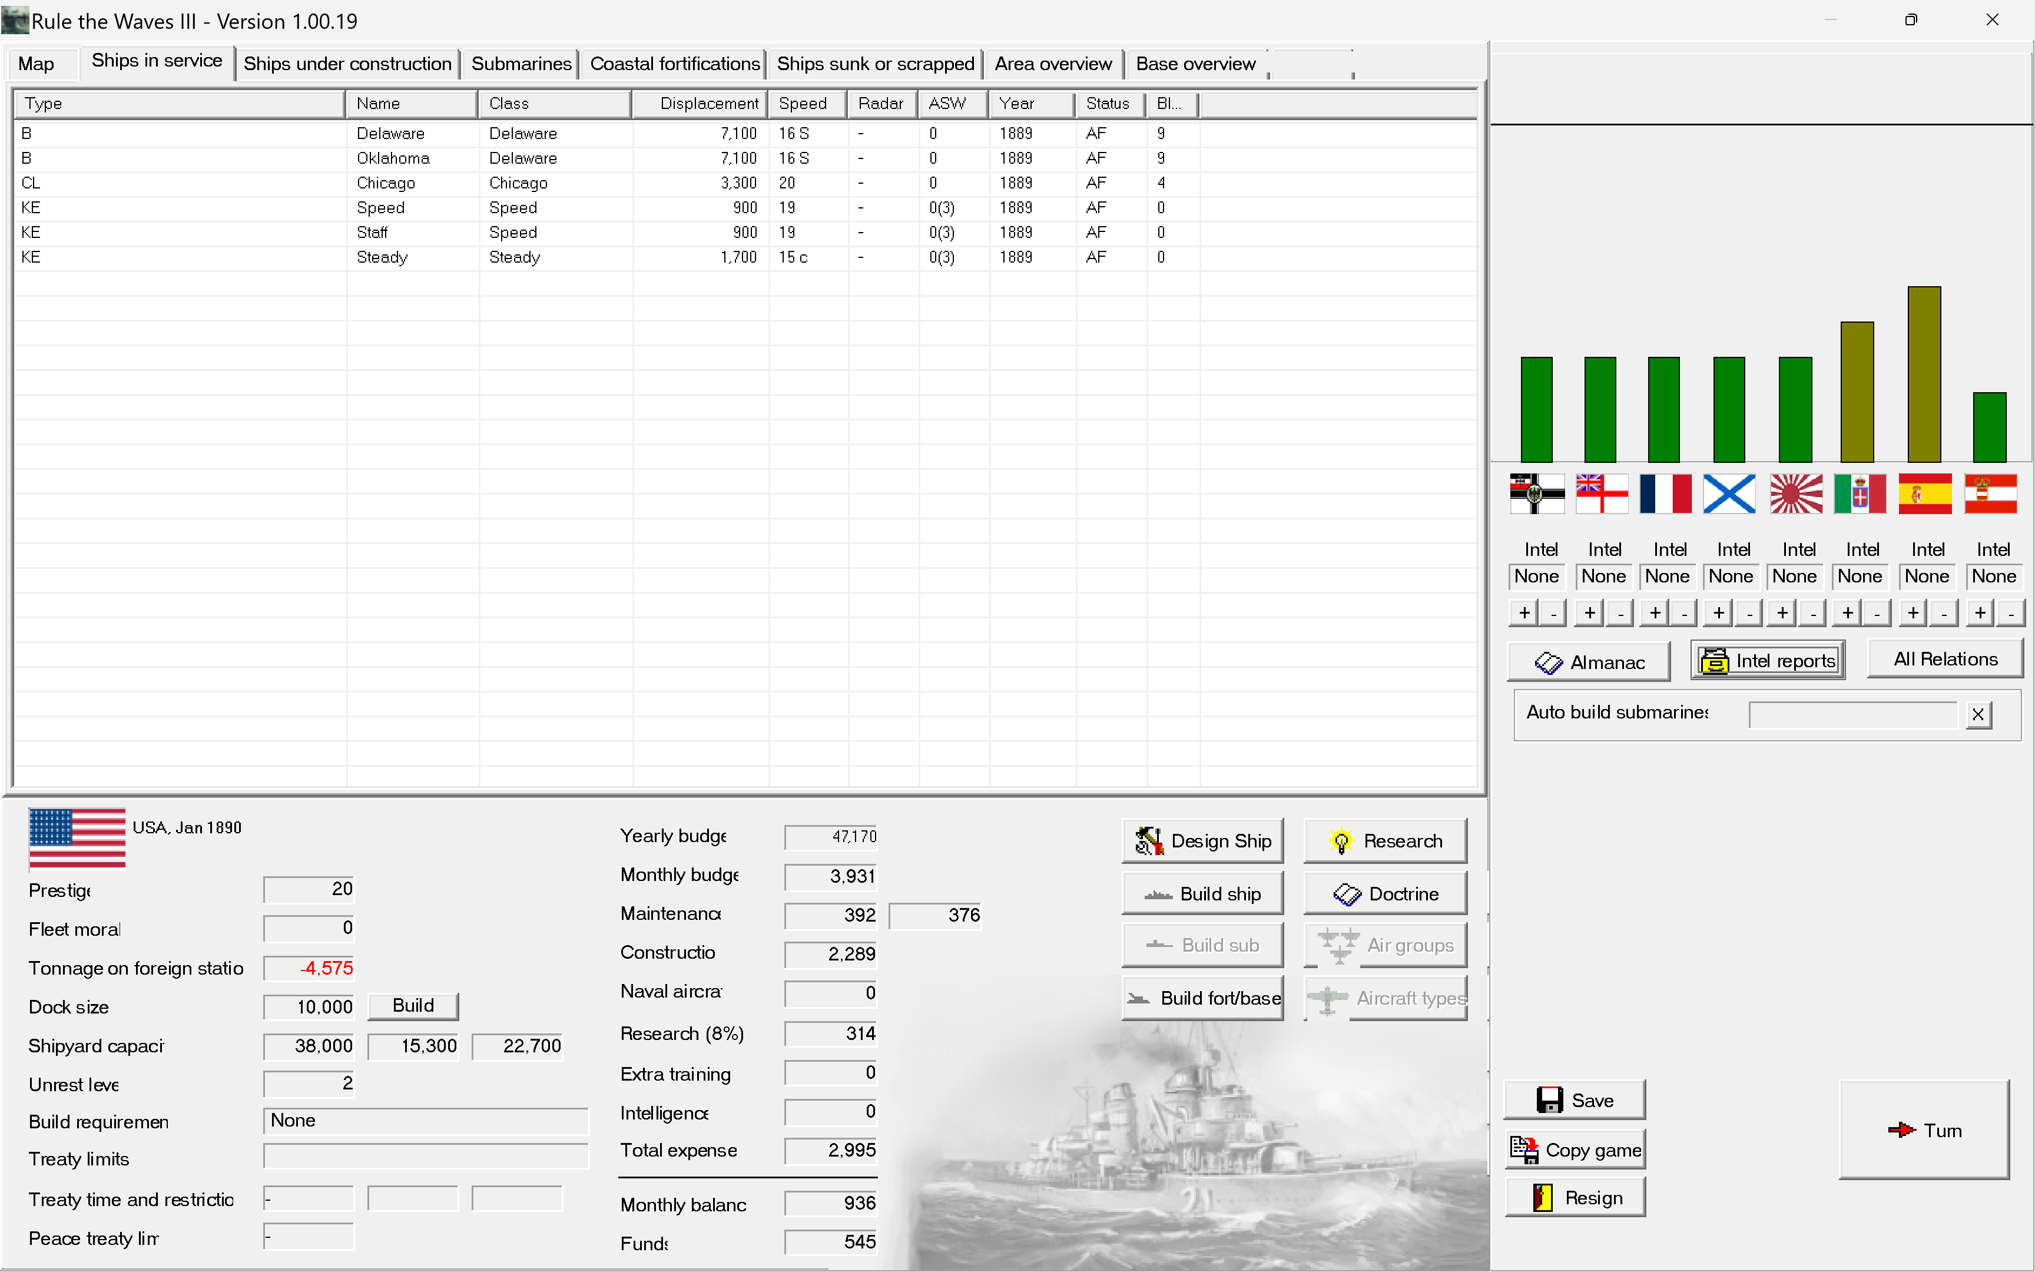Select the Steady ship row
The image size is (2035, 1272).
745,257
